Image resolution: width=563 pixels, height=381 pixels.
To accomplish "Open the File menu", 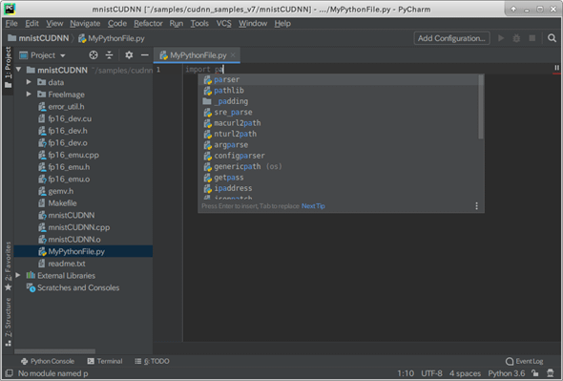I will coord(11,23).
